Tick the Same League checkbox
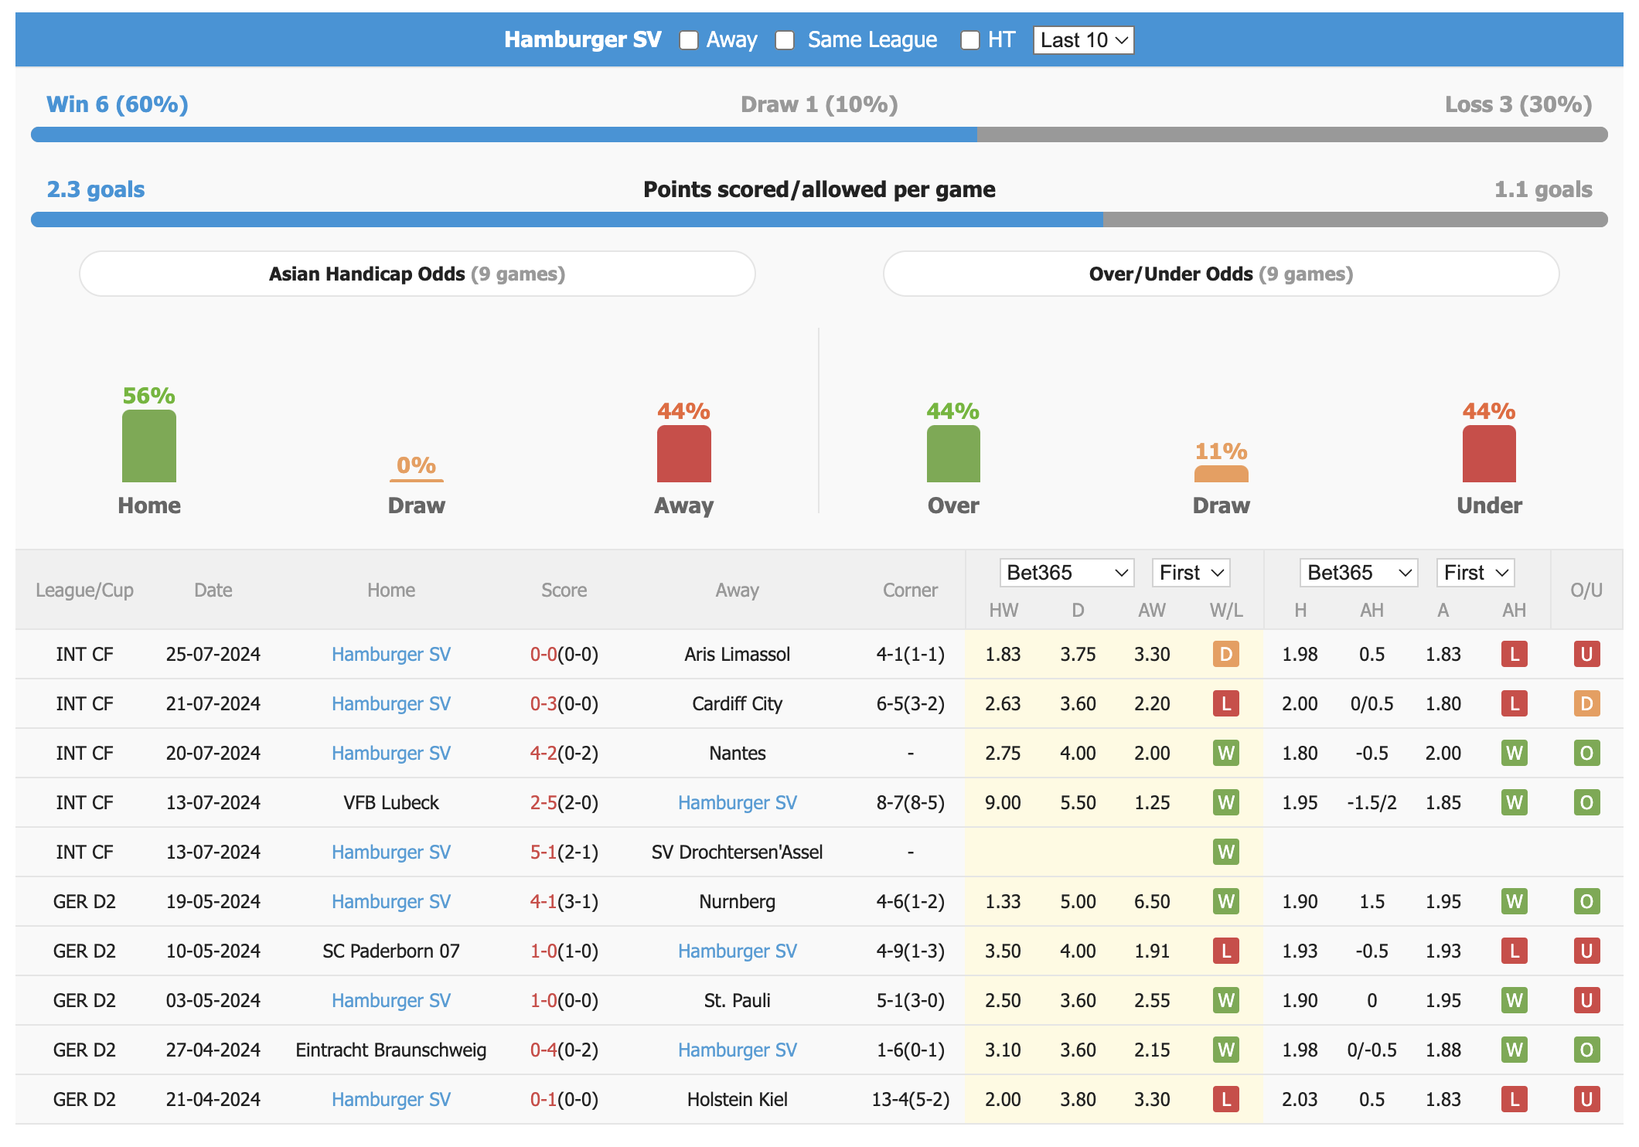1639x1147 pixels. pyautogui.click(x=785, y=40)
